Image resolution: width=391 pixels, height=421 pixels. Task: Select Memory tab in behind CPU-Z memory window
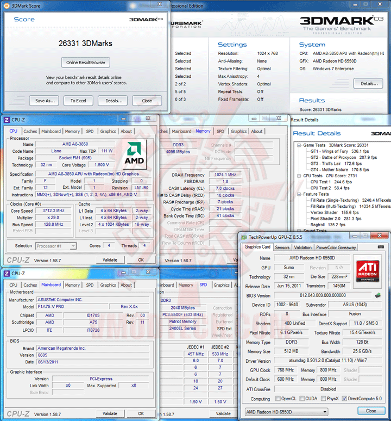pos(203,131)
